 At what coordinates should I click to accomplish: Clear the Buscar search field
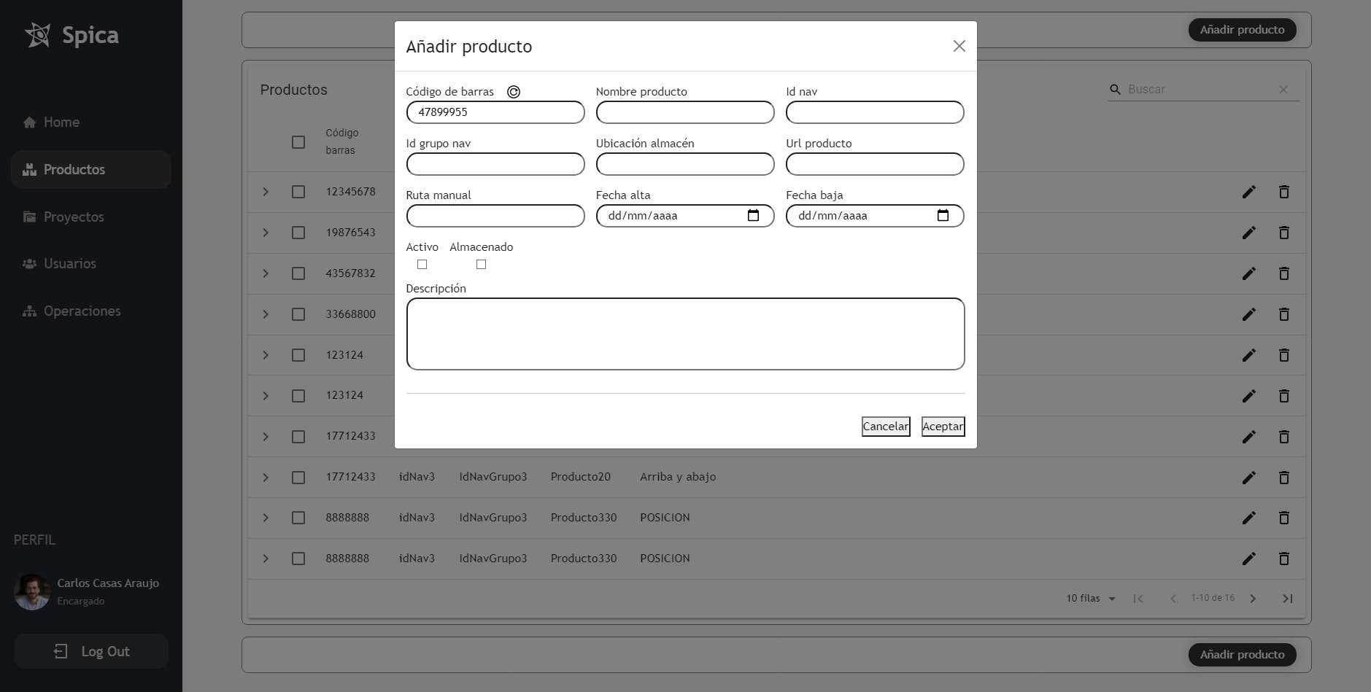[x=1283, y=89]
